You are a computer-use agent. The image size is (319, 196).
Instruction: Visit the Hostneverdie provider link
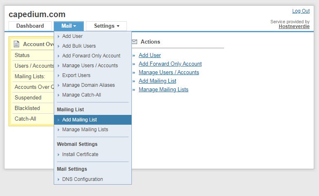point(294,26)
